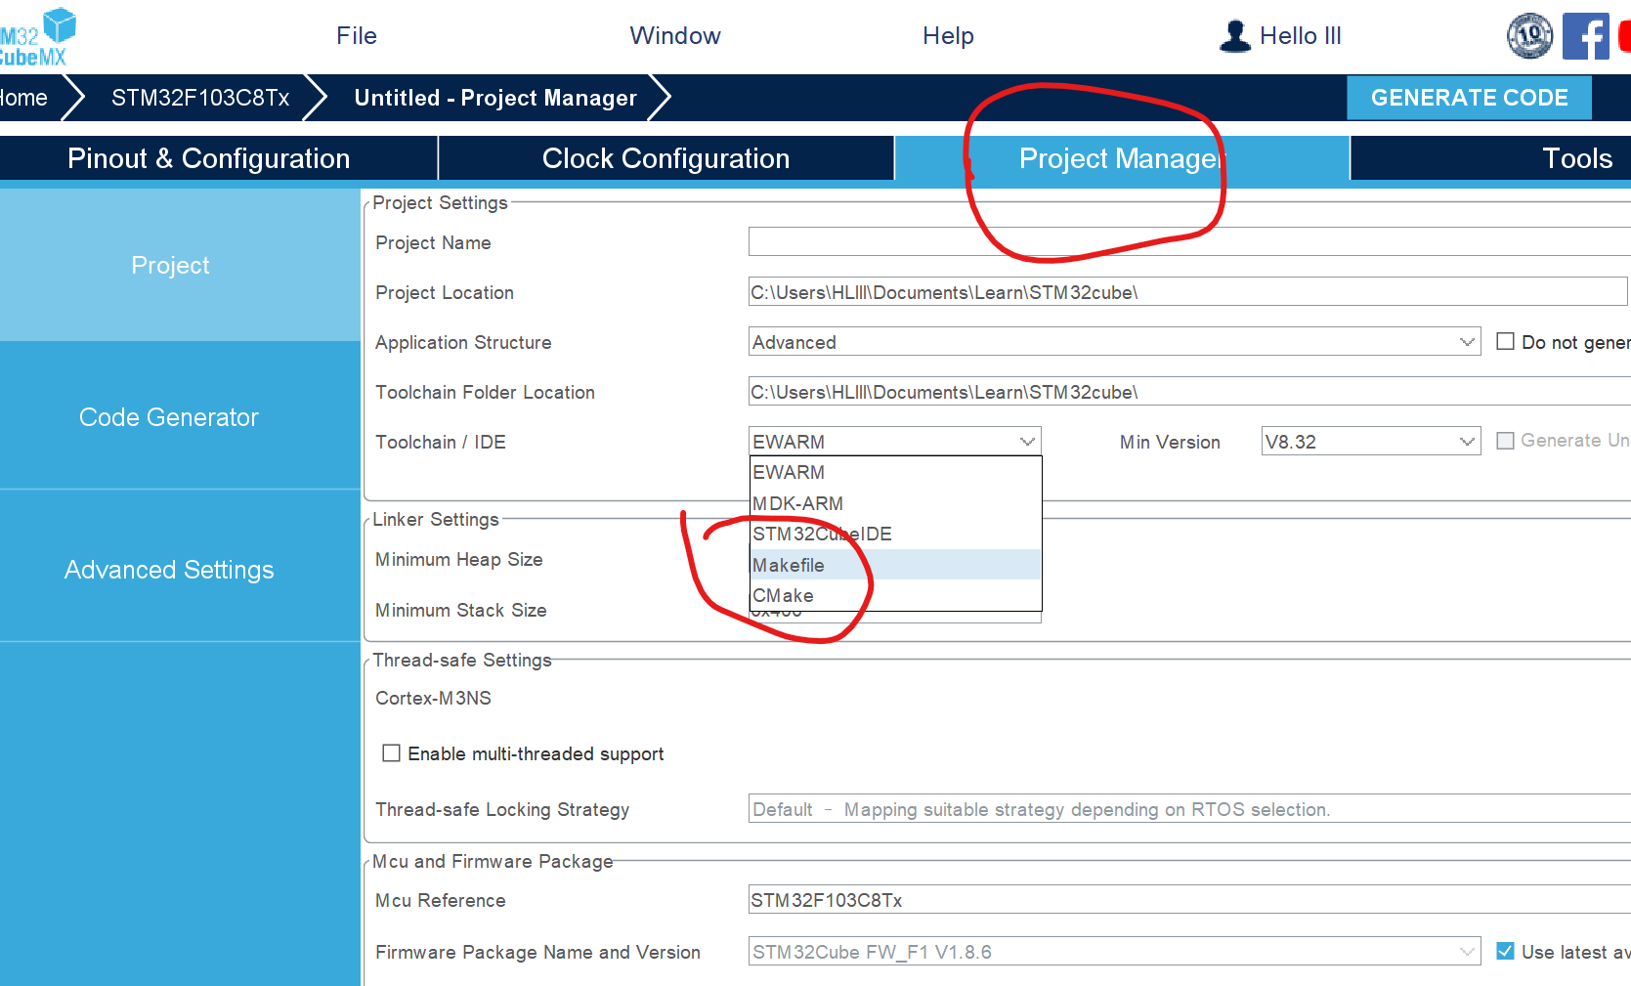The image size is (1631, 986).
Task: Enable multi-threaded support checkbox
Action: (391, 753)
